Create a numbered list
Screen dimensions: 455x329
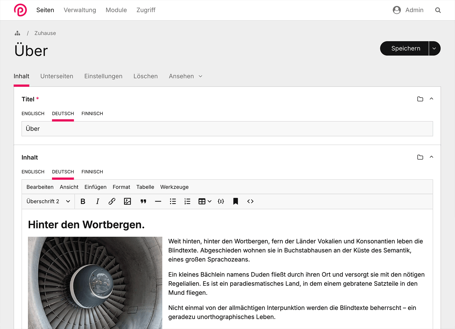187,201
